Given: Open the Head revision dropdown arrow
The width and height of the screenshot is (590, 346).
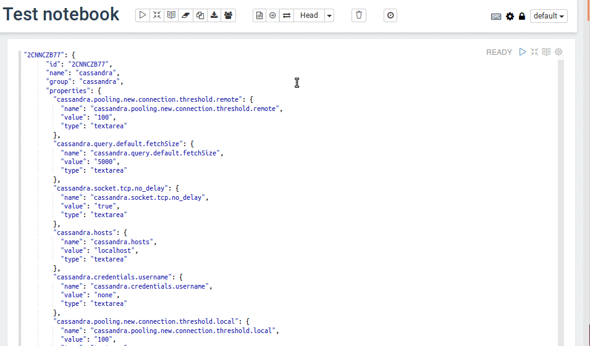Looking at the screenshot, I should (x=329, y=15).
